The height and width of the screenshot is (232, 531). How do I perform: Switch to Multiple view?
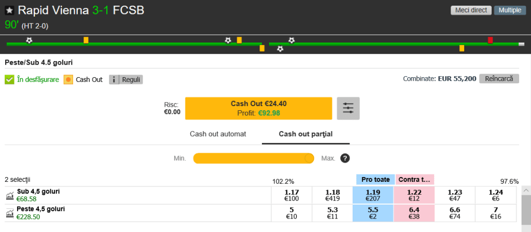pos(510,10)
